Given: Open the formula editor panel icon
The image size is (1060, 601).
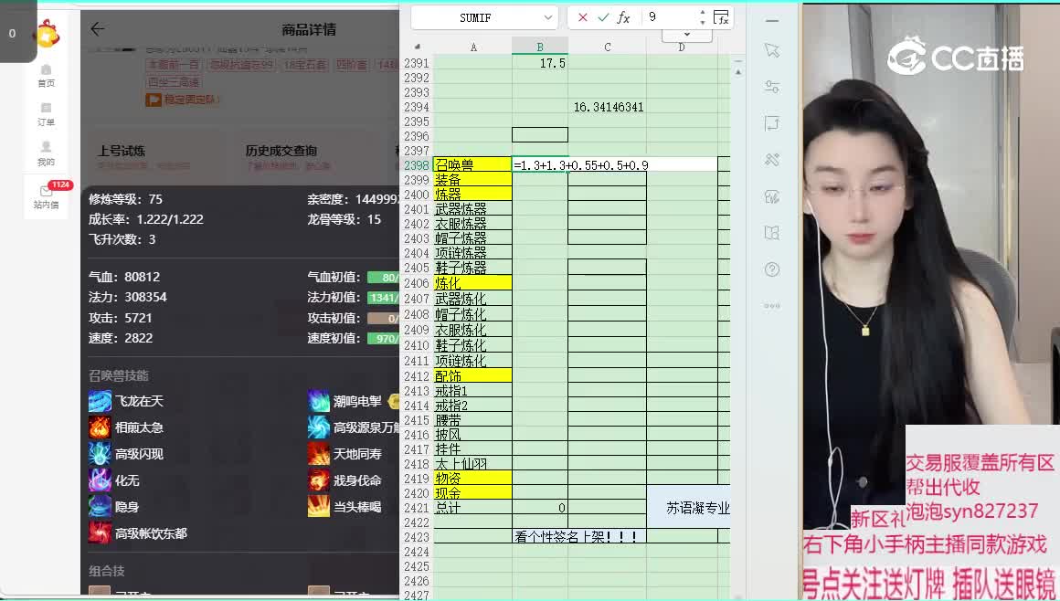Looking at the screenshot, I should pyautogui.click(x=721, y=17).
